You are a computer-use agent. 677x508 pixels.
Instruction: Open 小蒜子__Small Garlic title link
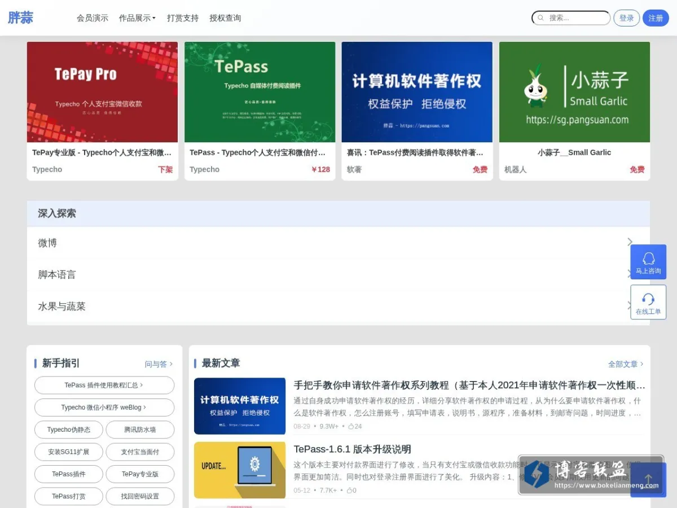click(x=574, y=152)
